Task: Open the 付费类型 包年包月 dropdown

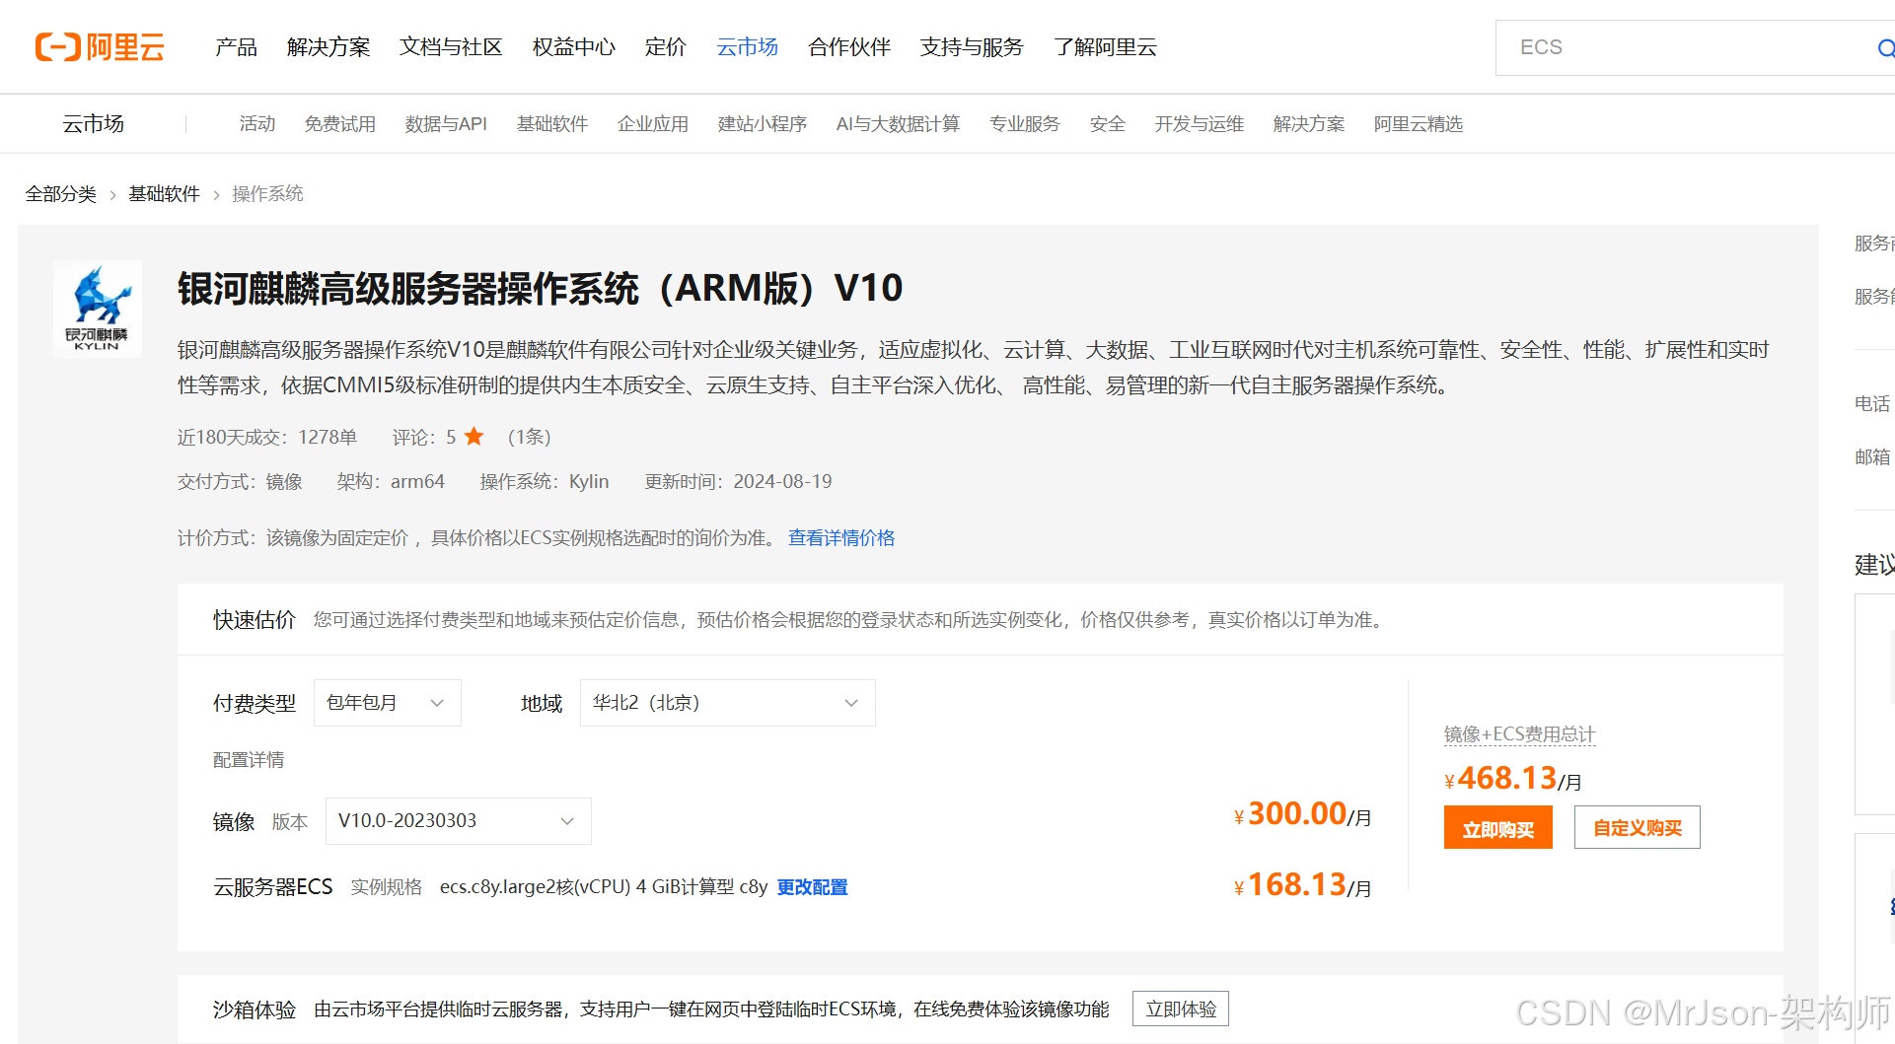Action: coord(388,703)
